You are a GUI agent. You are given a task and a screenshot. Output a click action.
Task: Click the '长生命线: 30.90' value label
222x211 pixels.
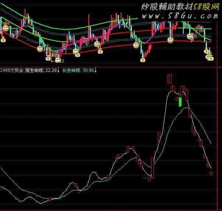[x=78, y=70]
